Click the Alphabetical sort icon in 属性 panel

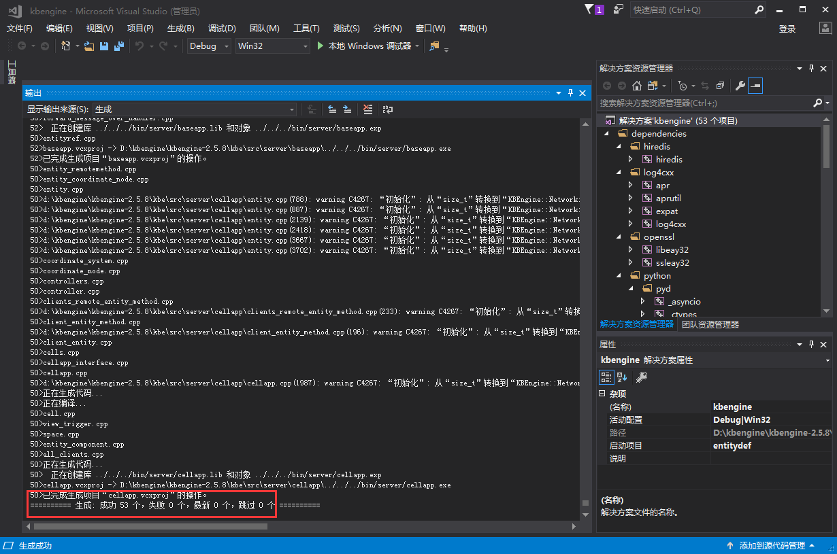click(622, 377)
